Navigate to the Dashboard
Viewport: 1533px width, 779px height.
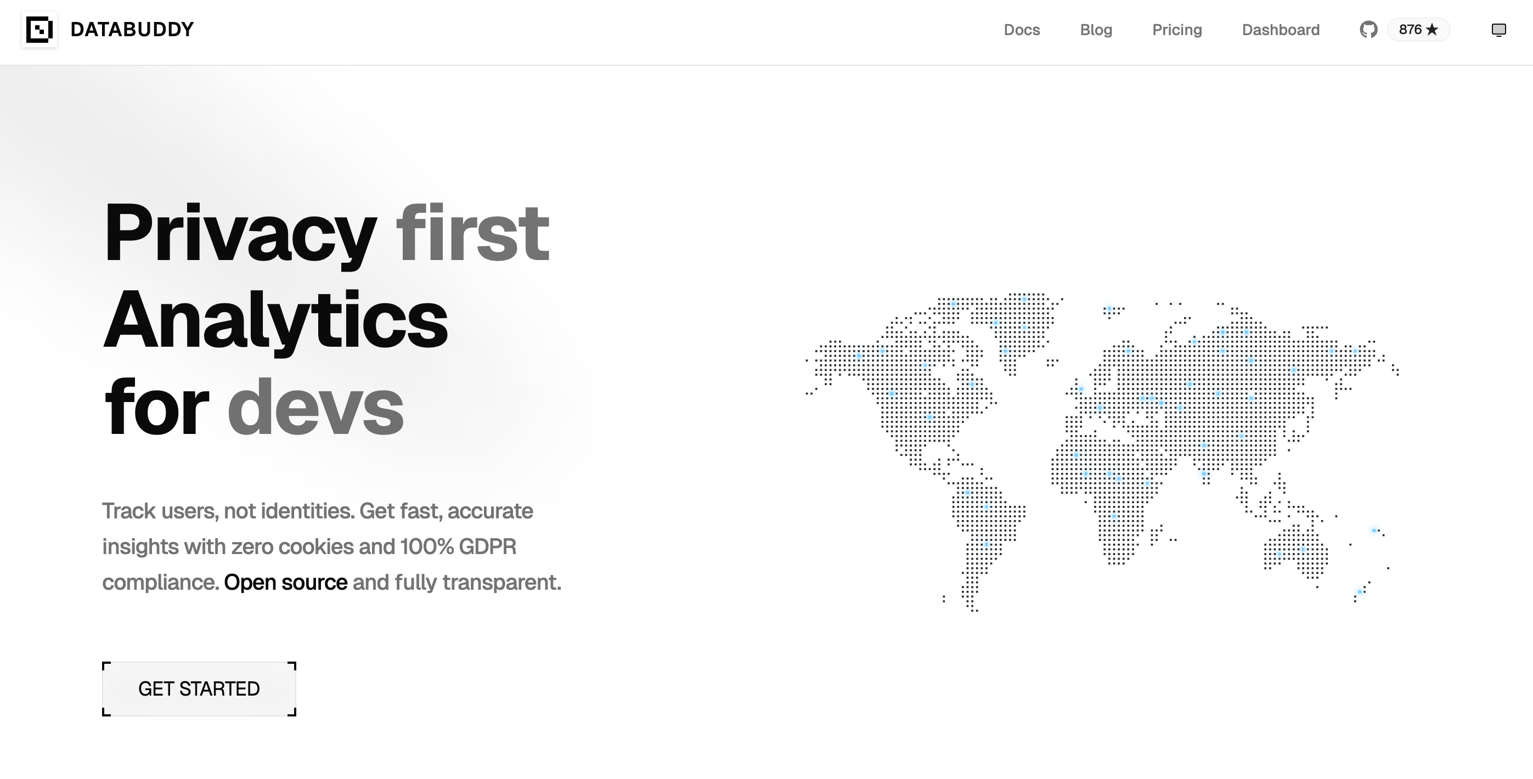point(1280,30)
